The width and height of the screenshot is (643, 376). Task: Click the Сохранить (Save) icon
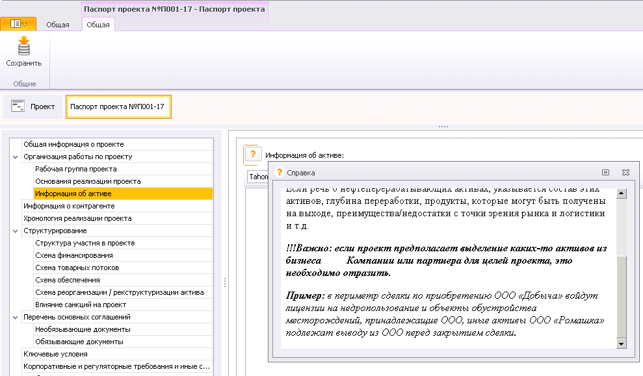click(x=23, y=47)
